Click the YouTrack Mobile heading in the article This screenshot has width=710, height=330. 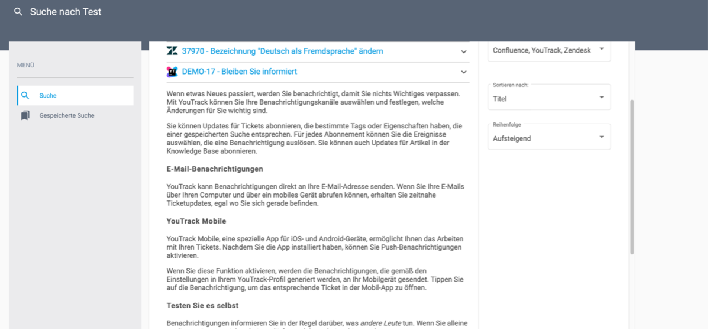click(196, 221)
